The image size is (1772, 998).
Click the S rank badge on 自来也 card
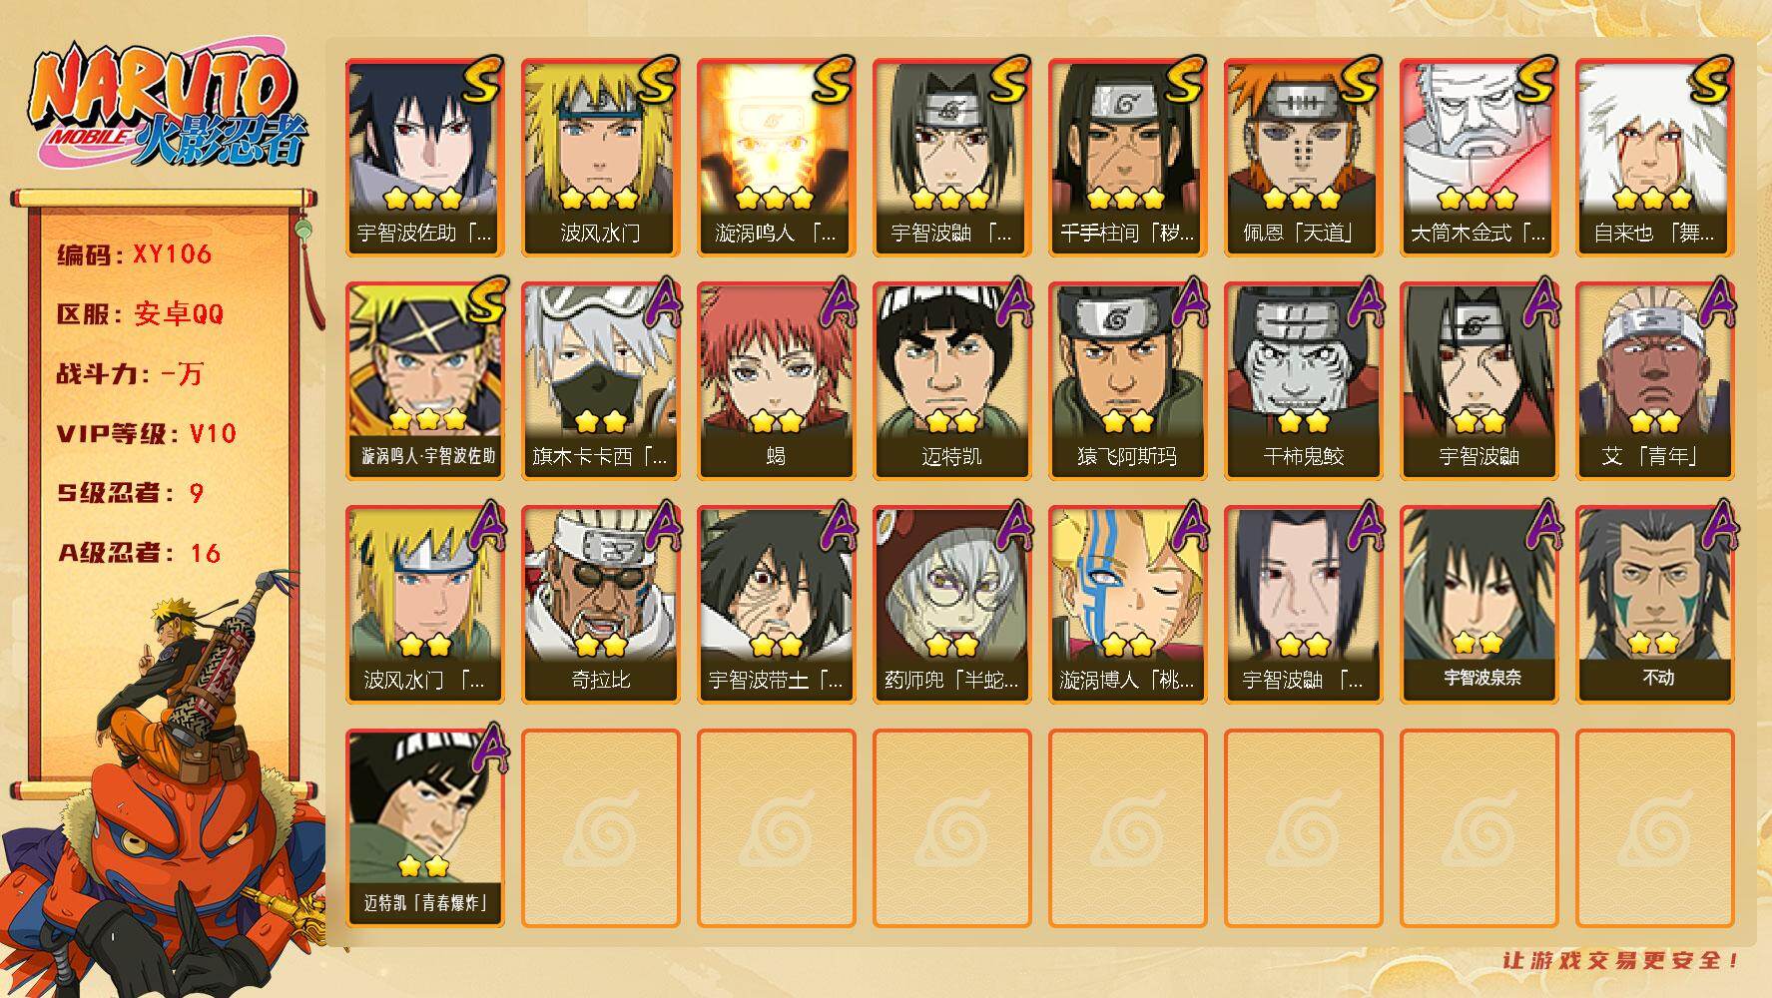tap(1706, 80)
